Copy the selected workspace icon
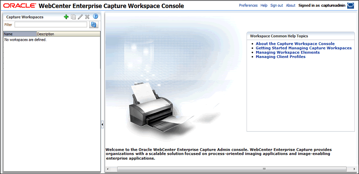The width and height of the screenshot is (359, 174). 73,17
